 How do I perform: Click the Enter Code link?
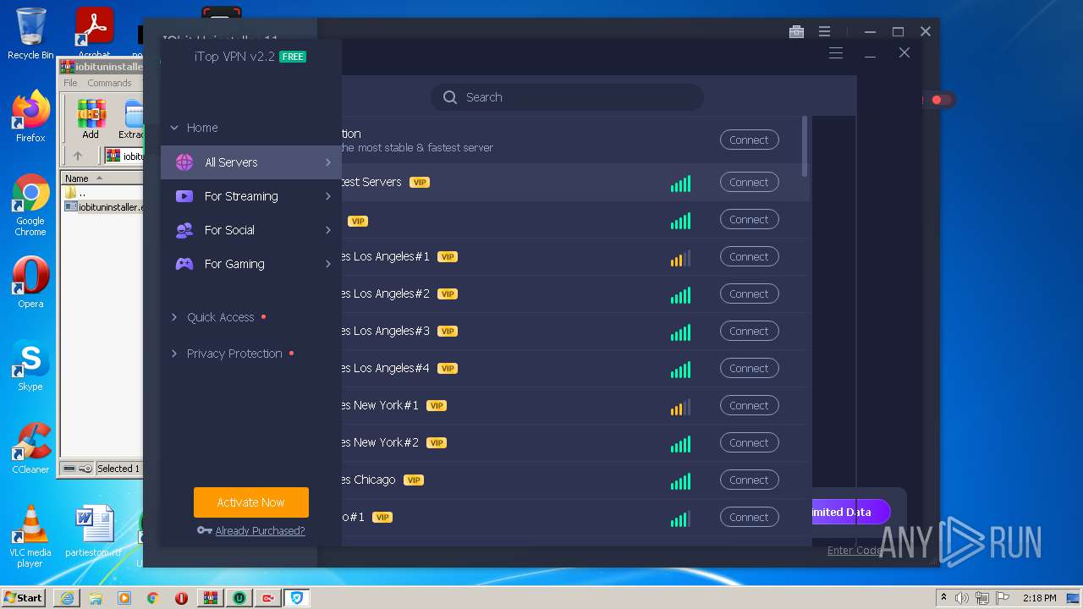click(x=855, y=551)
